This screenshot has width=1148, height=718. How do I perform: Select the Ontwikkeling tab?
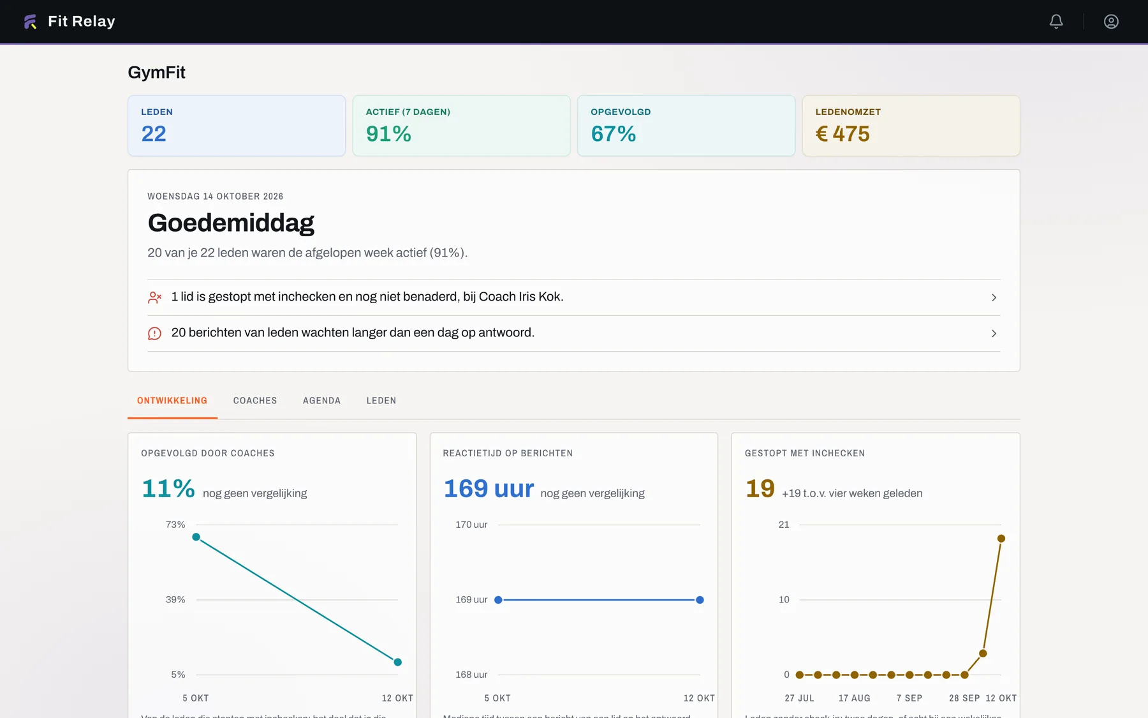click(172, 401)
